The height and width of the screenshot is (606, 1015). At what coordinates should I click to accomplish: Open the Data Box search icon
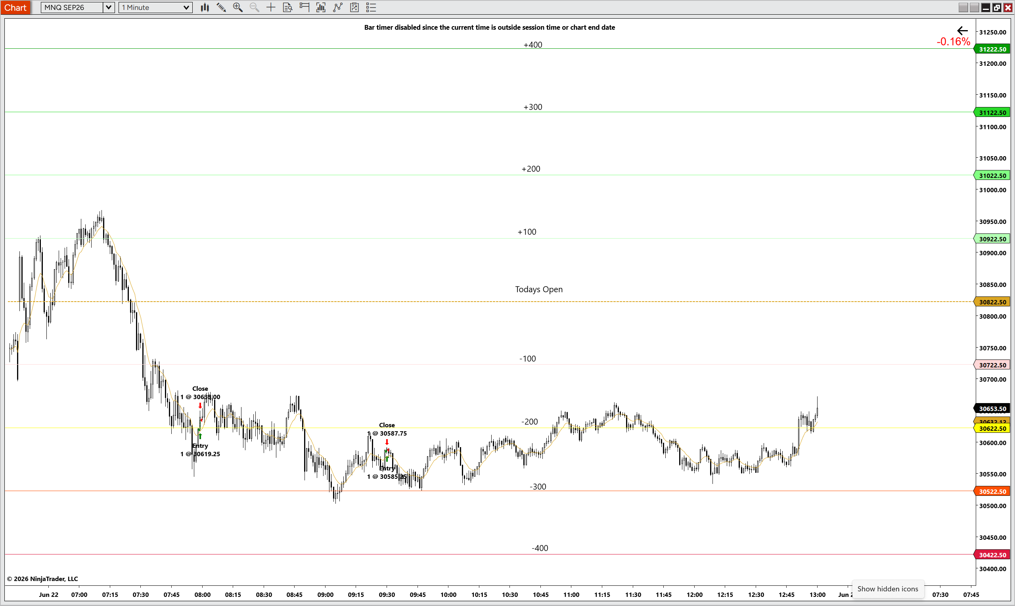[x=287, y=8]
